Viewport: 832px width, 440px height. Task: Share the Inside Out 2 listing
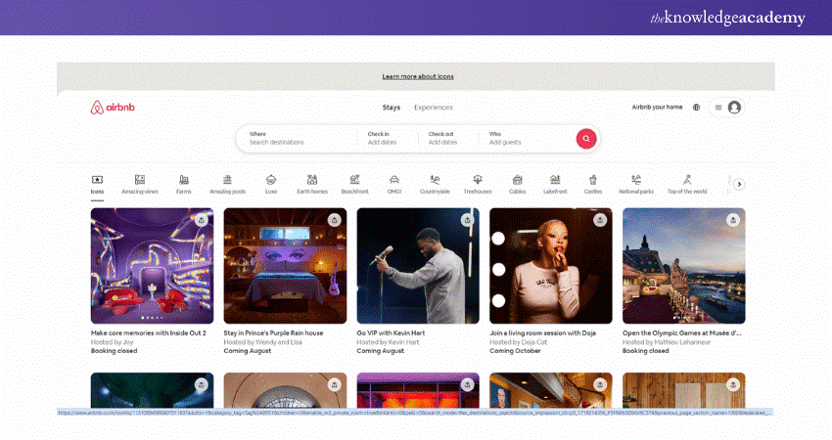[201, 220]
